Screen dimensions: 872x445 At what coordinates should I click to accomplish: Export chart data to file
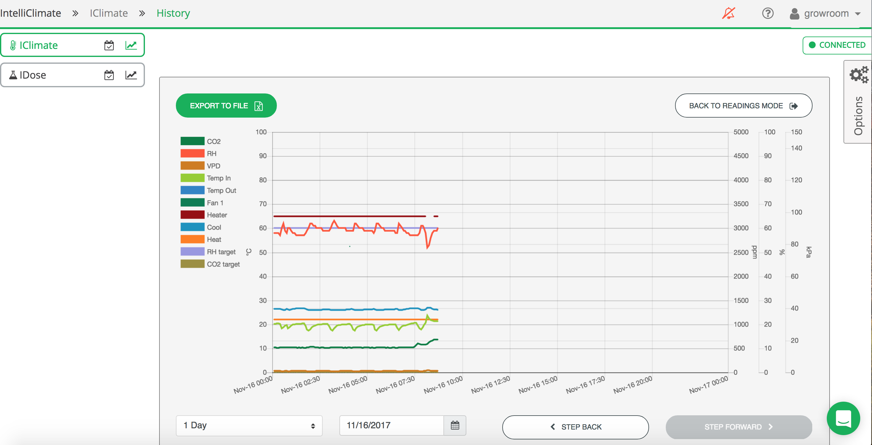pyautogui.click(x=226, y=105)
